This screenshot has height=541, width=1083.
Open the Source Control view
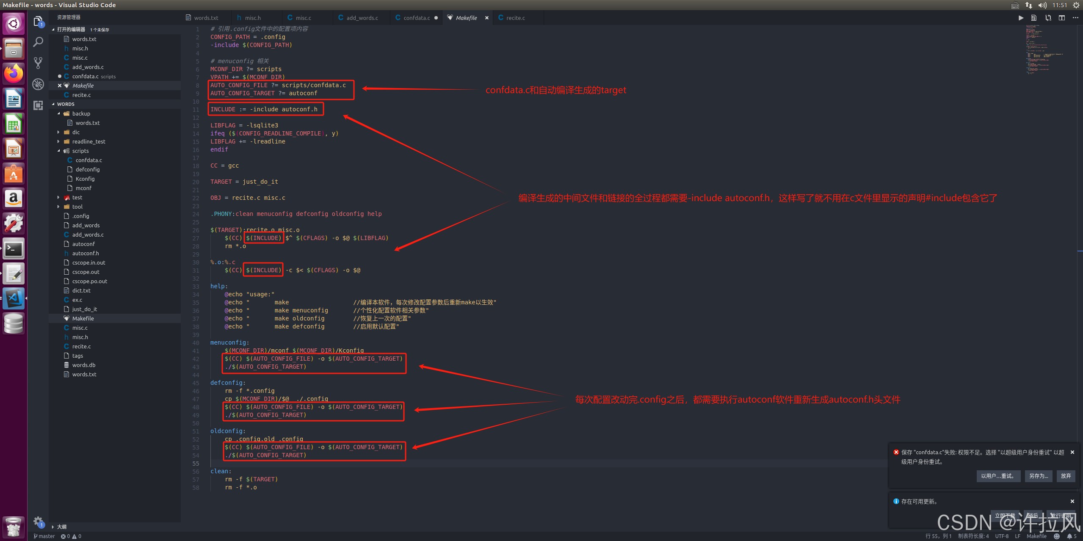pos(38,63)
